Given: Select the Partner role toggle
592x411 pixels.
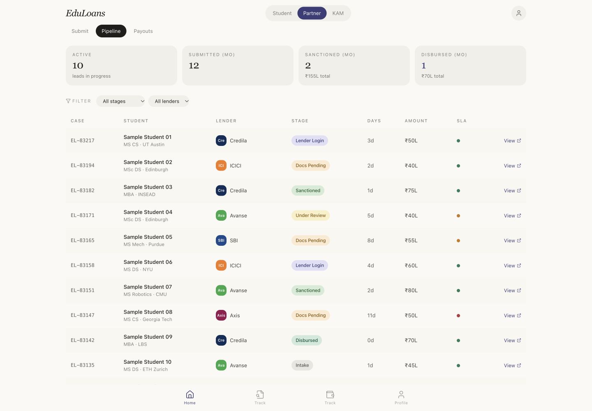Looking at the screenshot, I should coord(312,13).
